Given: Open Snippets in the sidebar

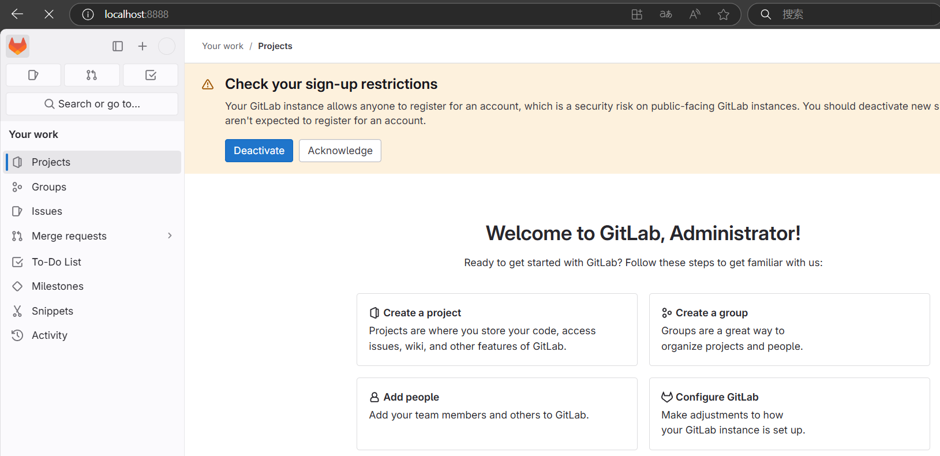Looking at the screenshot, I should click(x=93, y=311).
